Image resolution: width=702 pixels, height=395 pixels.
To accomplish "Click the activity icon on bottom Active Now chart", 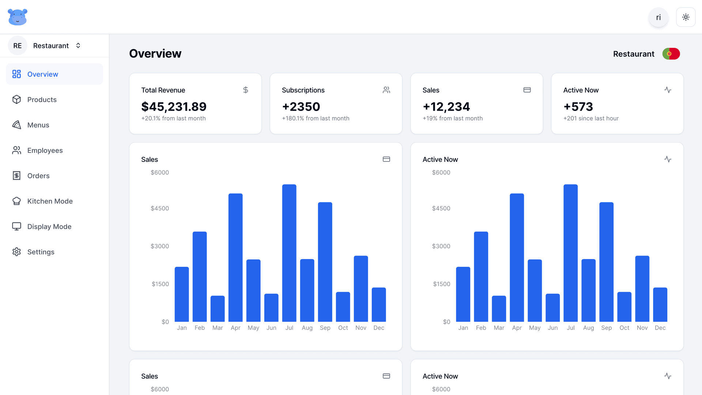I will pyautogui.click(x=668, y=376).
